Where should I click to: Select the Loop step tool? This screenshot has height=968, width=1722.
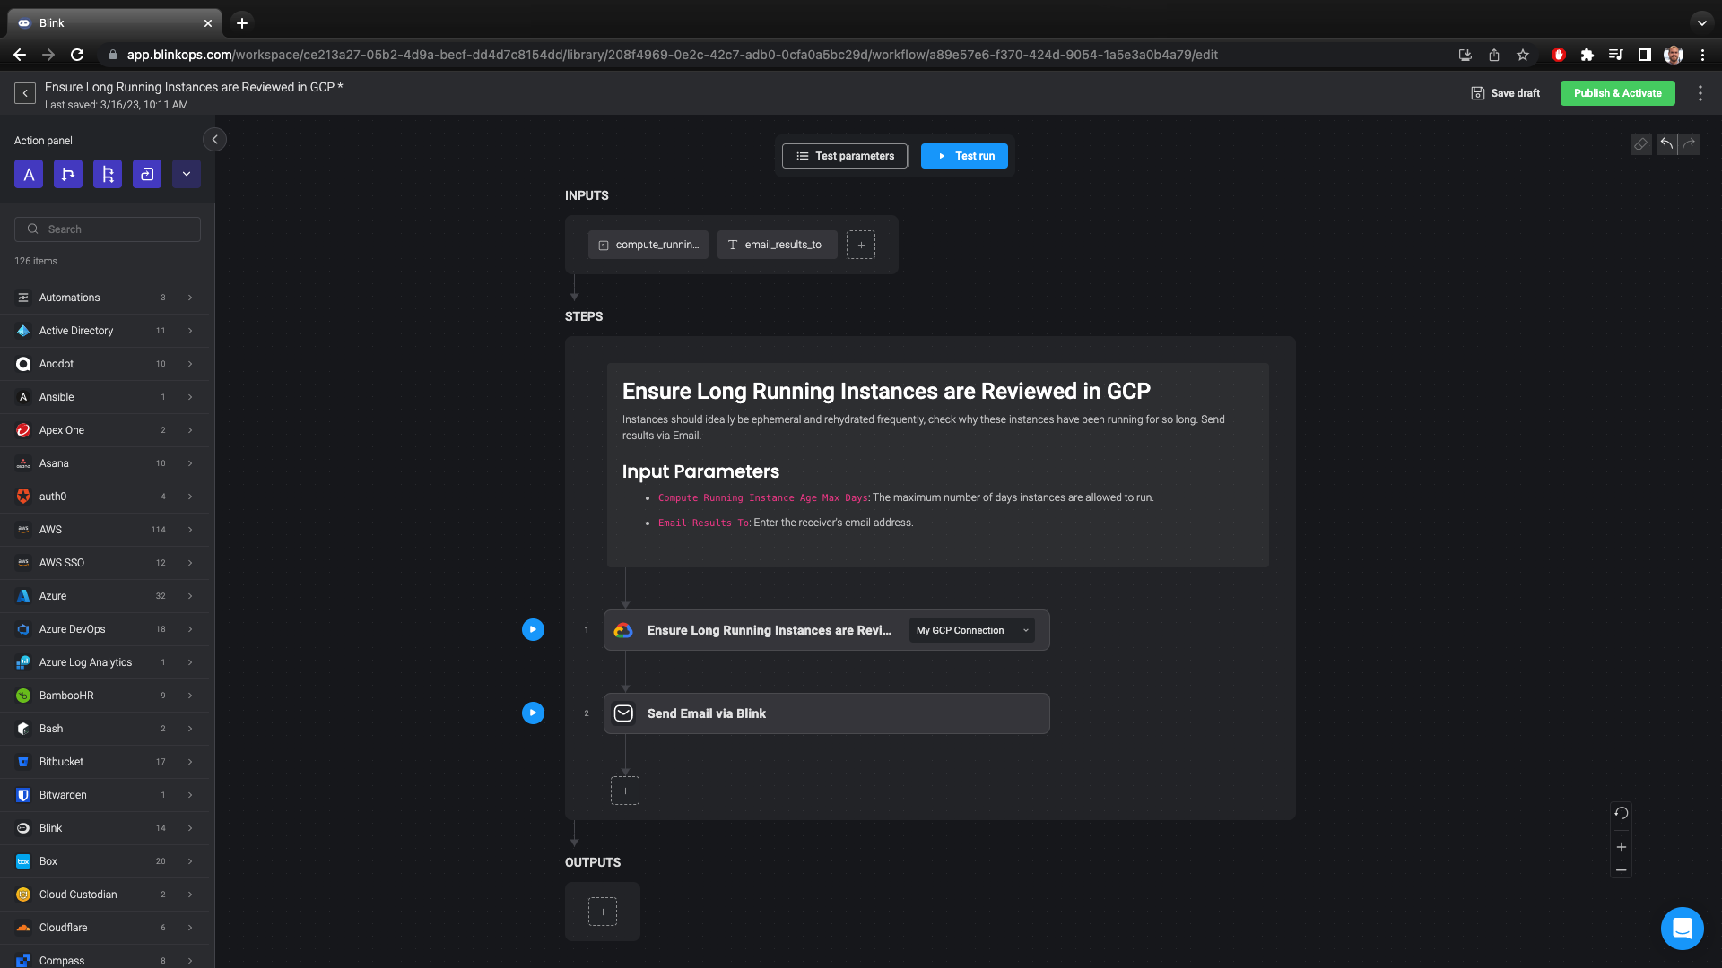pos(108,174)
